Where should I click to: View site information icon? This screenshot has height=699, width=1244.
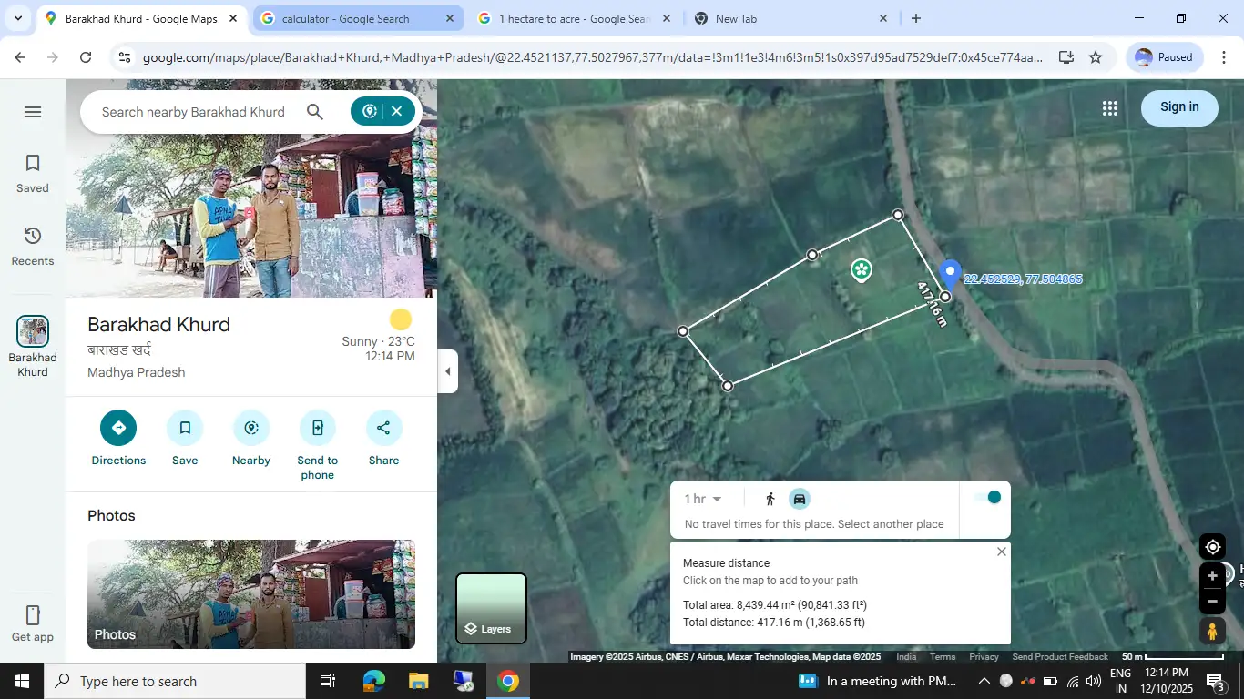tap(126, 57)
